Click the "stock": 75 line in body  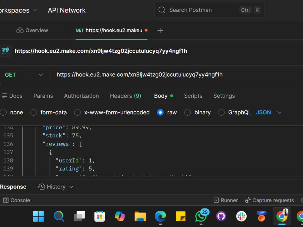point(62,136)
